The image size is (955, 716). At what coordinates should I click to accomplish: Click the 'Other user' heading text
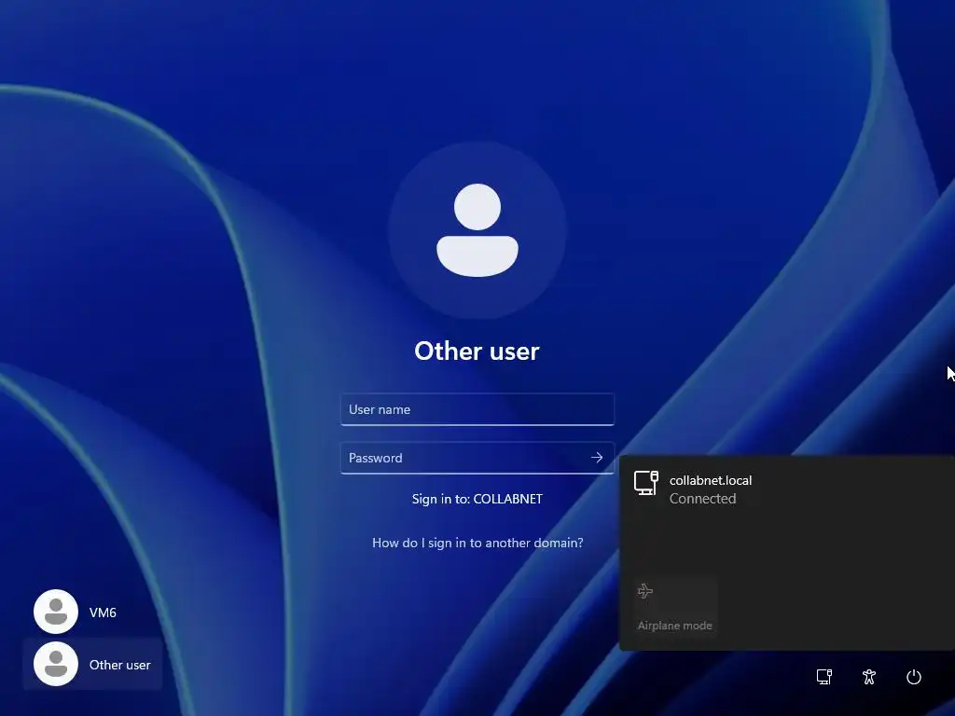point(477,351)
